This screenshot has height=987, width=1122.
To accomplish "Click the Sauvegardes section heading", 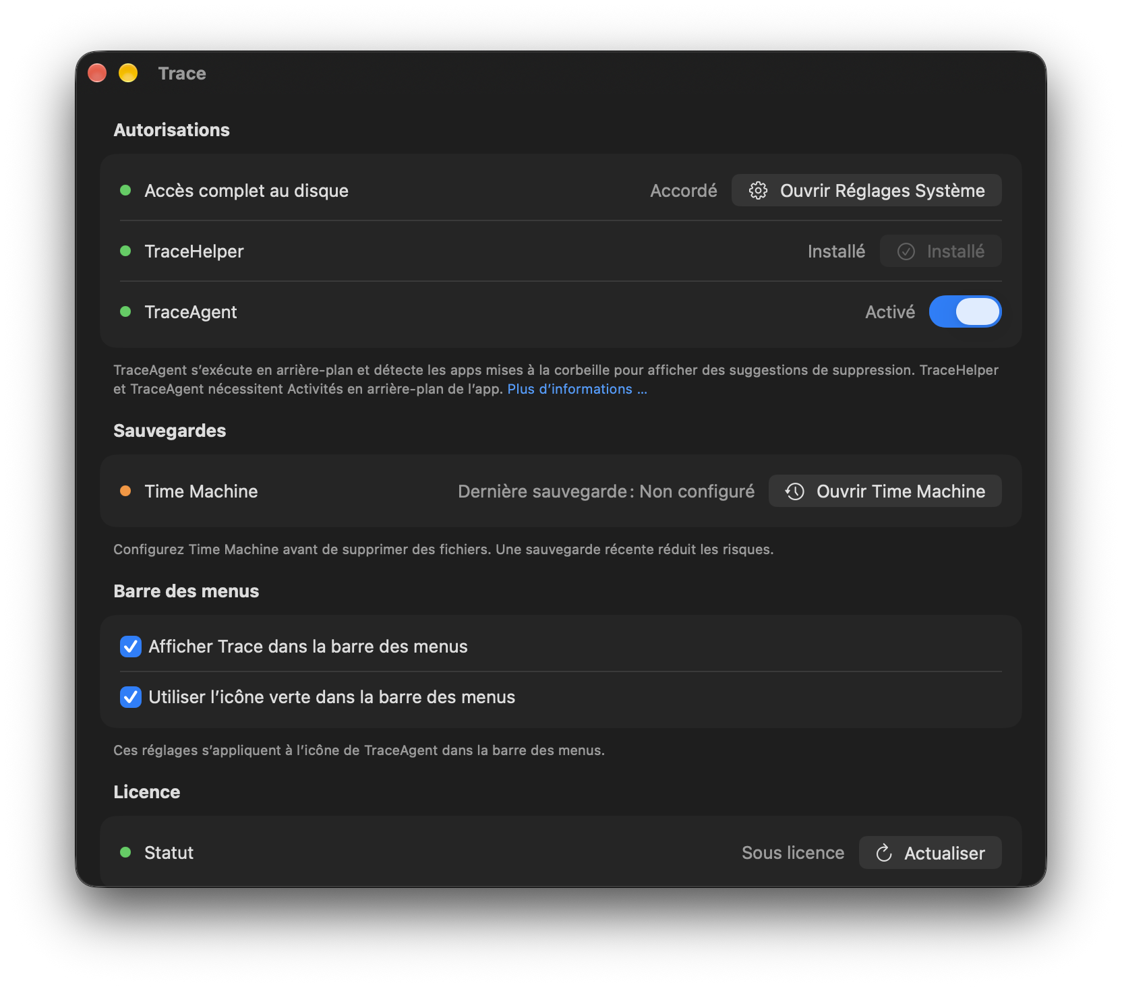I will coord(169,431).
